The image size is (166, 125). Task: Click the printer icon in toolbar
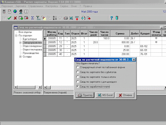(x=65, y=18)
